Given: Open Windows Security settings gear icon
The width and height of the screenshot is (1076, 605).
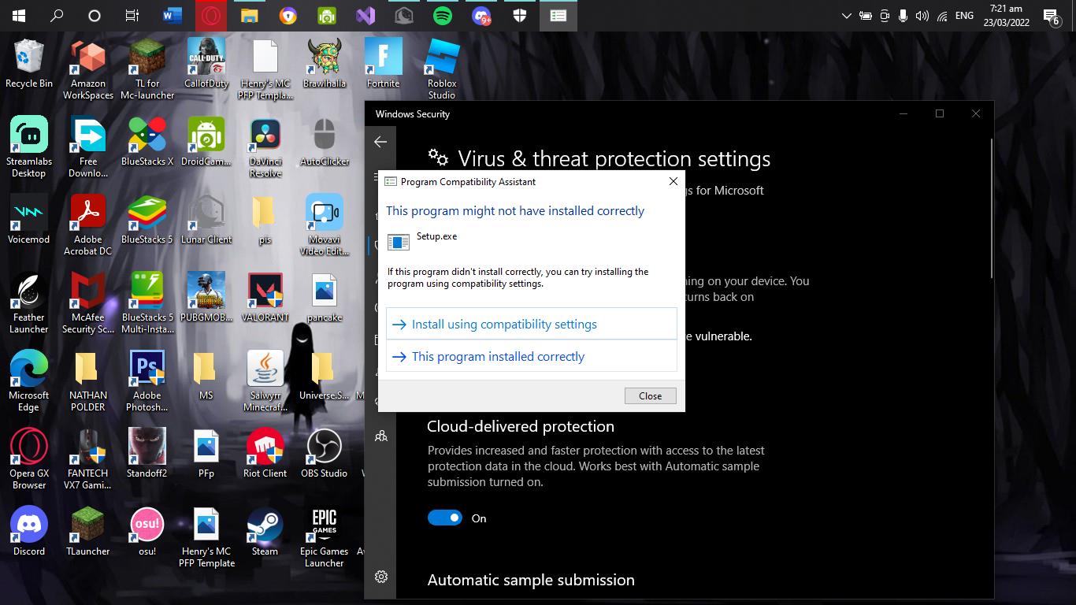Looking at the screenshot, I should pos(381,577).
